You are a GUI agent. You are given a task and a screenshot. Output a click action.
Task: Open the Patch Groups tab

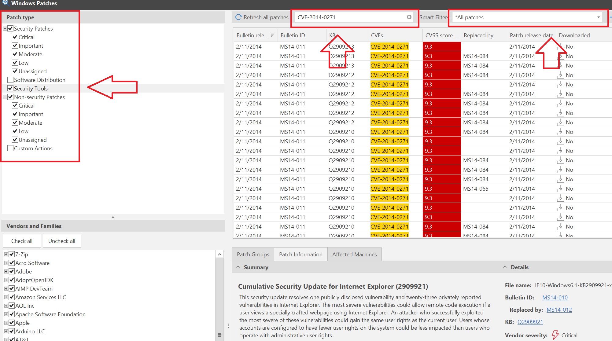[253, 254]
